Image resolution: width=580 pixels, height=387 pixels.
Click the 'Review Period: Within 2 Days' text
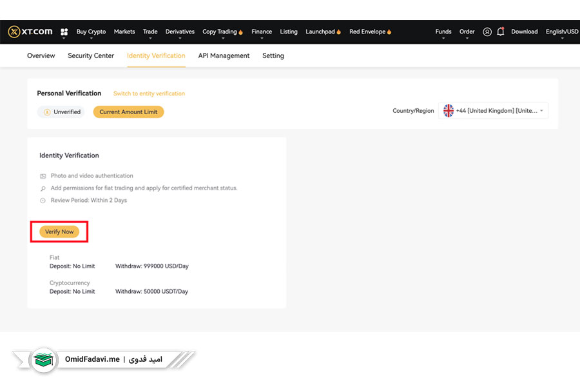point(89,201)
